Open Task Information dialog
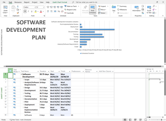 (x=136, y=9)
